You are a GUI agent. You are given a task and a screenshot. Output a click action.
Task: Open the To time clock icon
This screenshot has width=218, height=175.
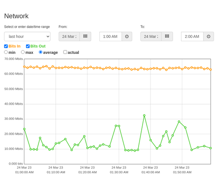tap(208, 36)
